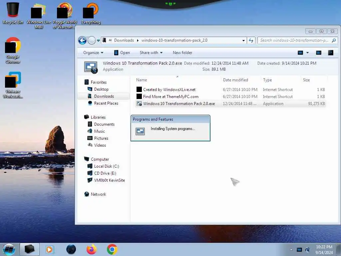Toggle the preview pane icon
Image resolution: width=341 pixels, height=256 pixels.
tap(319, 53)
